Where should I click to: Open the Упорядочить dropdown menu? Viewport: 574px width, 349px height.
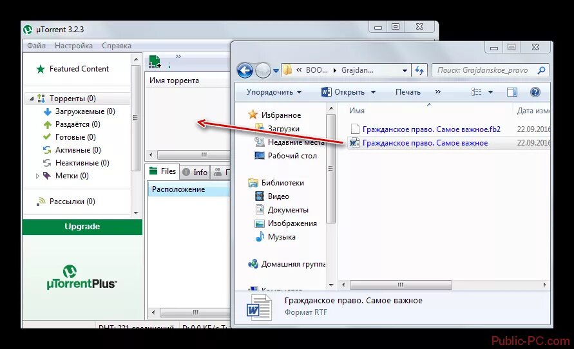[x=274, y=92]
